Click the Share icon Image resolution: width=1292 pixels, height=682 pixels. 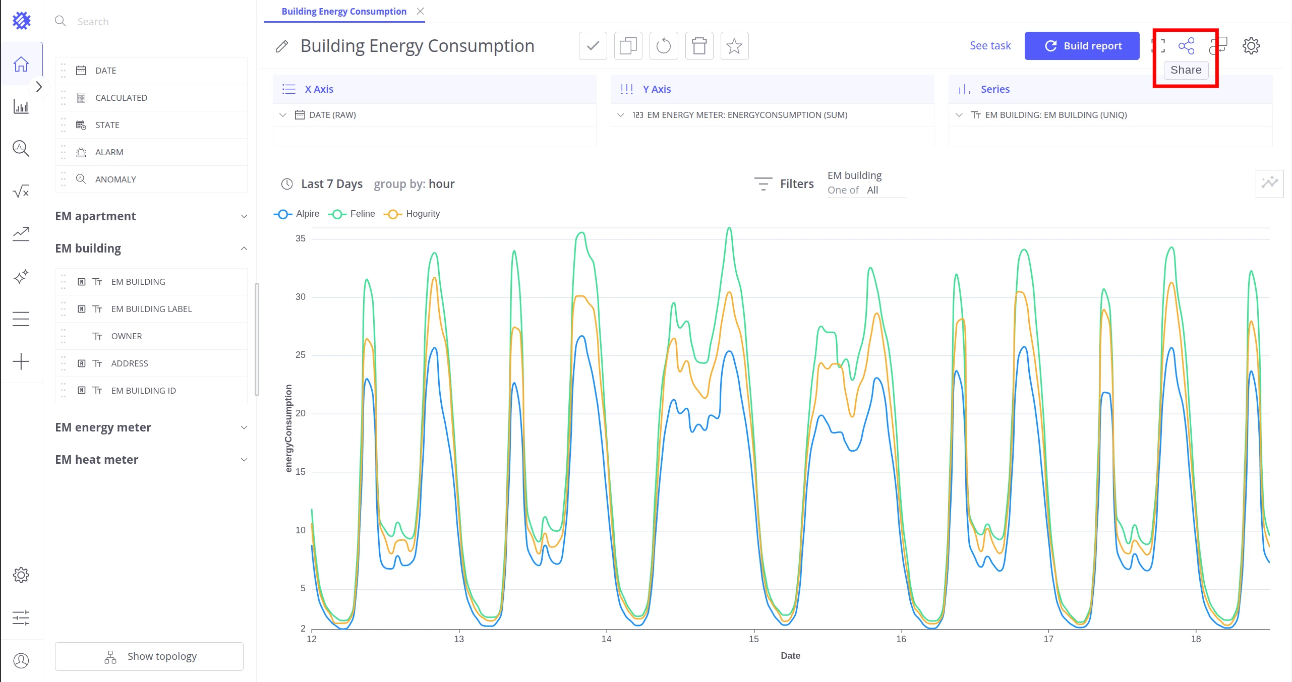[x=1186, y=46]
